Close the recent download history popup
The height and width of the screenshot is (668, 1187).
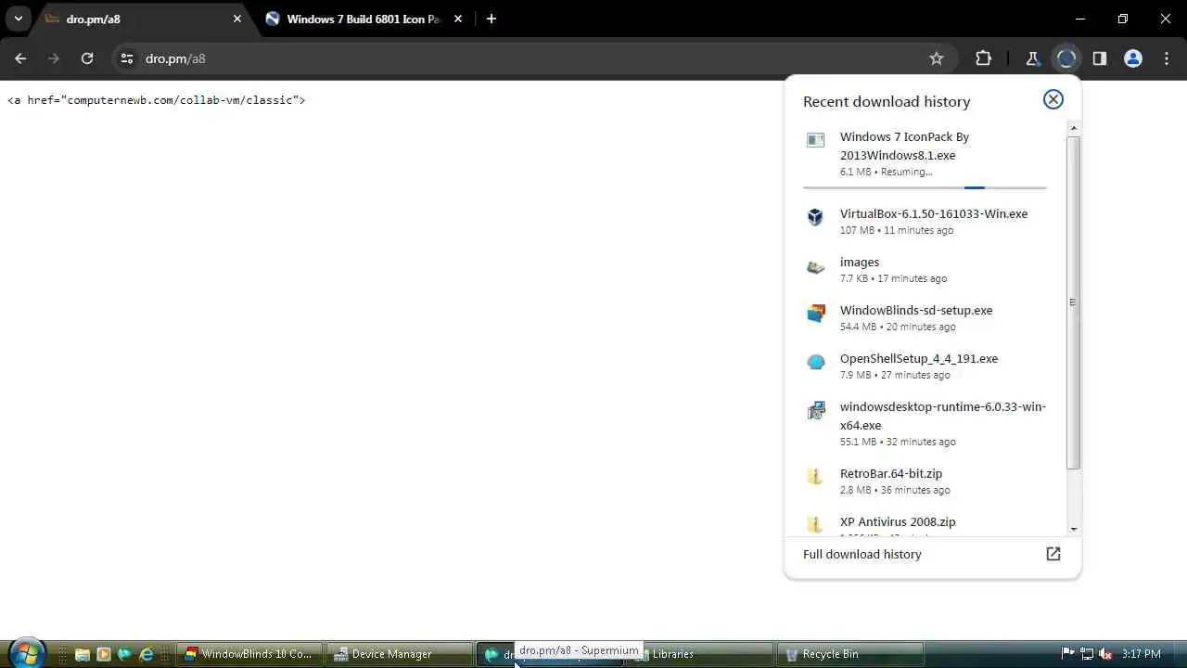[1053, 99]
